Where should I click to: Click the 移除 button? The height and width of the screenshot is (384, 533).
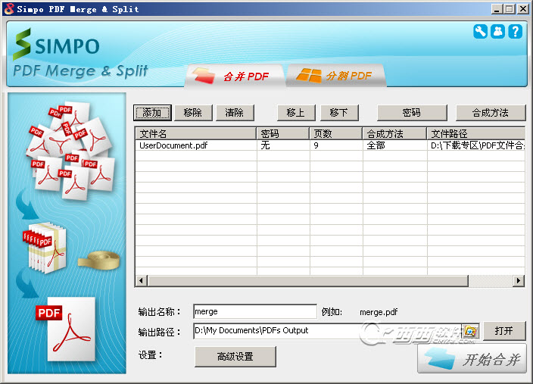pyautogui.click(x=193, y=113)
